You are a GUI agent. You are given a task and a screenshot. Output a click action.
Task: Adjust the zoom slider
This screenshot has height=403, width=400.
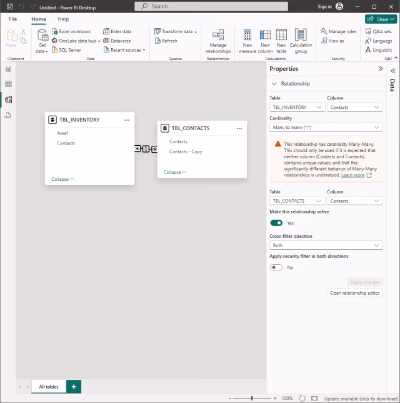pyautogui.click(x=252, y=398)
